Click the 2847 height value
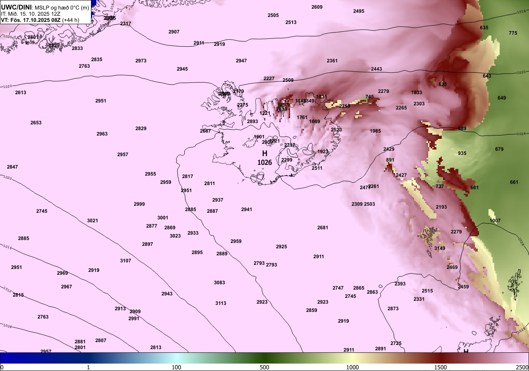 click(x=12, y=167)
